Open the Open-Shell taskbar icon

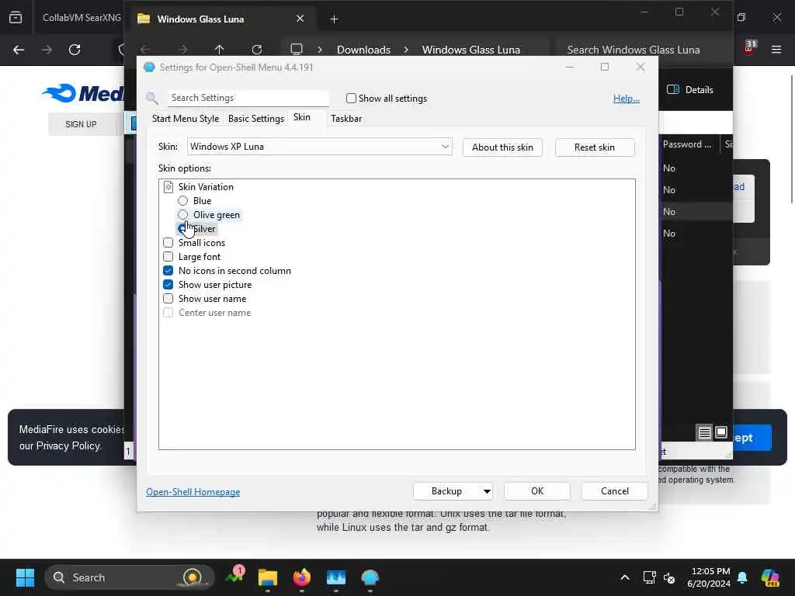[370, 577]
